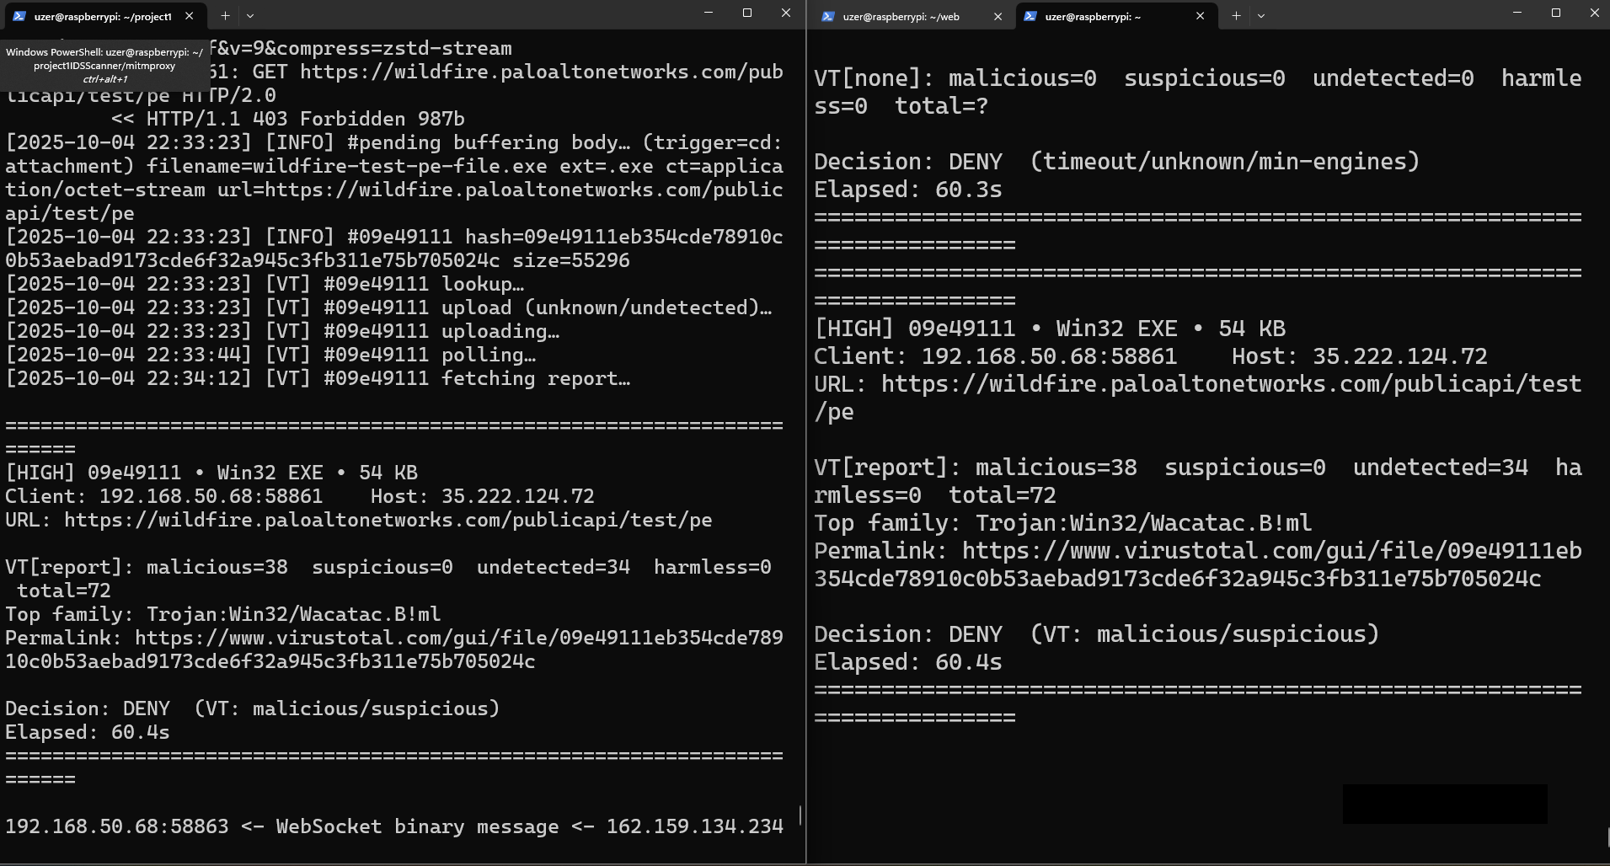The width and height of the screenshot is (1610, 866).
Task: Close the uzer@raspberrypi: ~/web tab
Action: click(998, 16)
